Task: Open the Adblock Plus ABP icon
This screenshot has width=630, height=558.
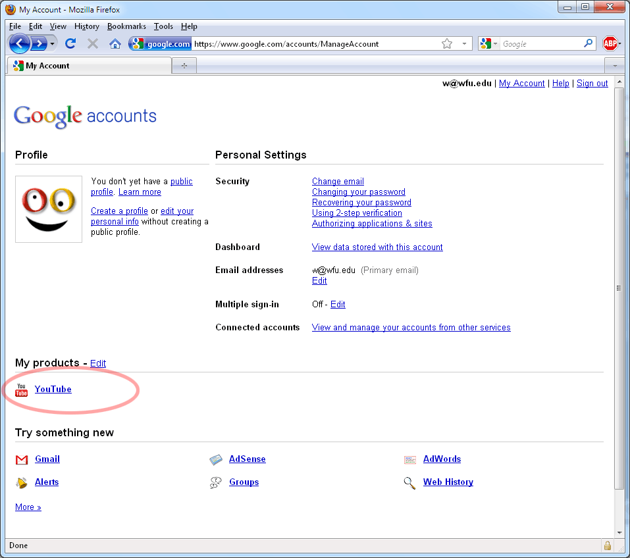Action: pyautogui.click(x=610, y=43)
